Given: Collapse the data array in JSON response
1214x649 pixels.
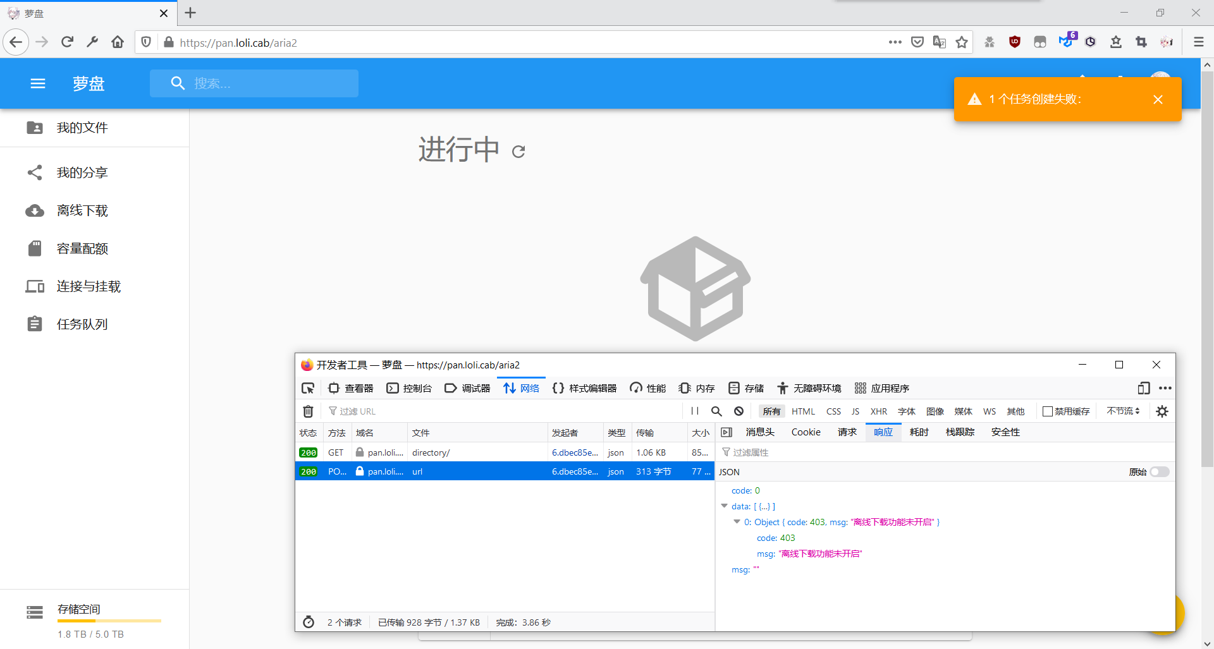Looking at the screenshot, I should tap(725, 506).
